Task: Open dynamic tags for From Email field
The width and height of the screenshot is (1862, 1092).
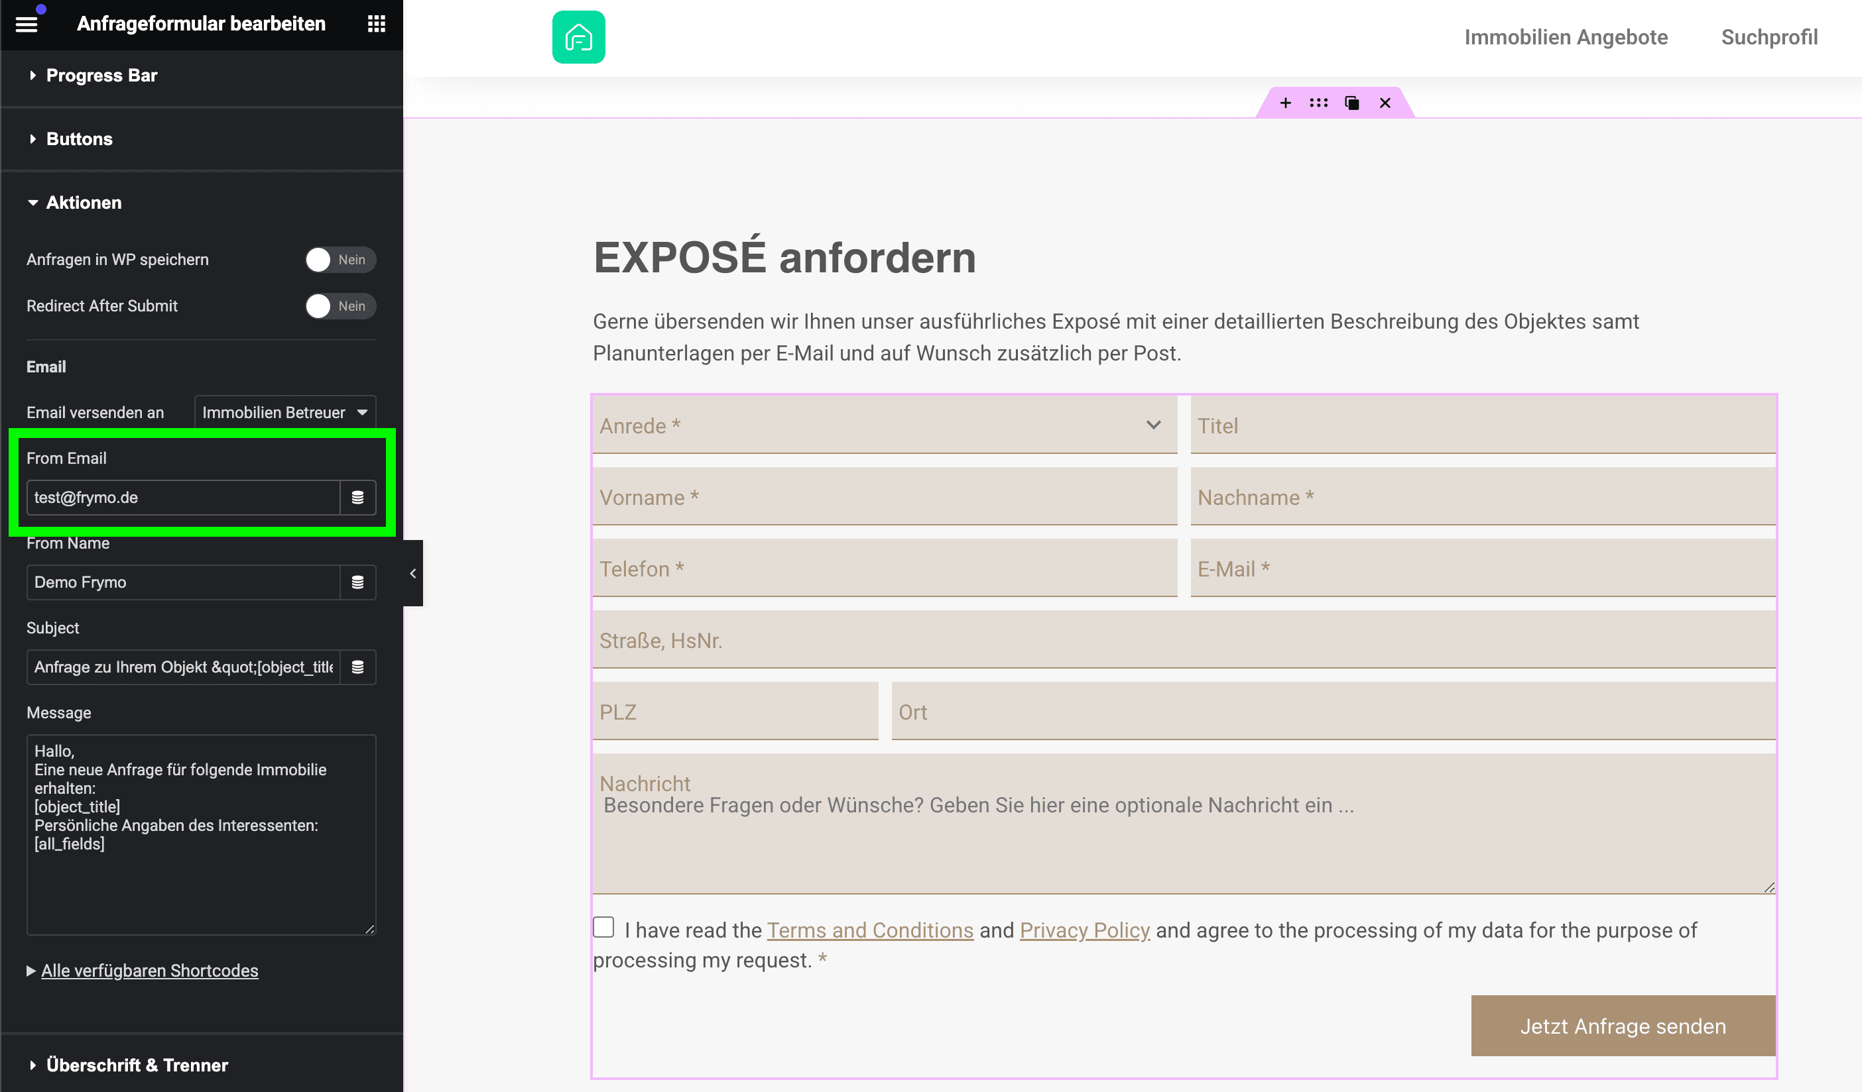Action: coord(357,498)
